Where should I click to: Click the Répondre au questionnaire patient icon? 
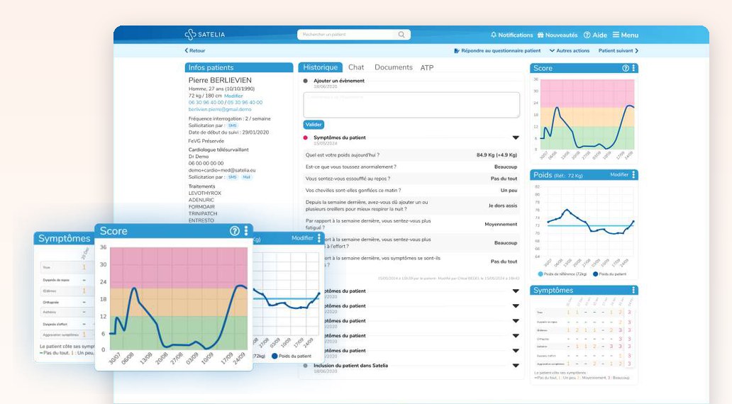pos(457,50)
